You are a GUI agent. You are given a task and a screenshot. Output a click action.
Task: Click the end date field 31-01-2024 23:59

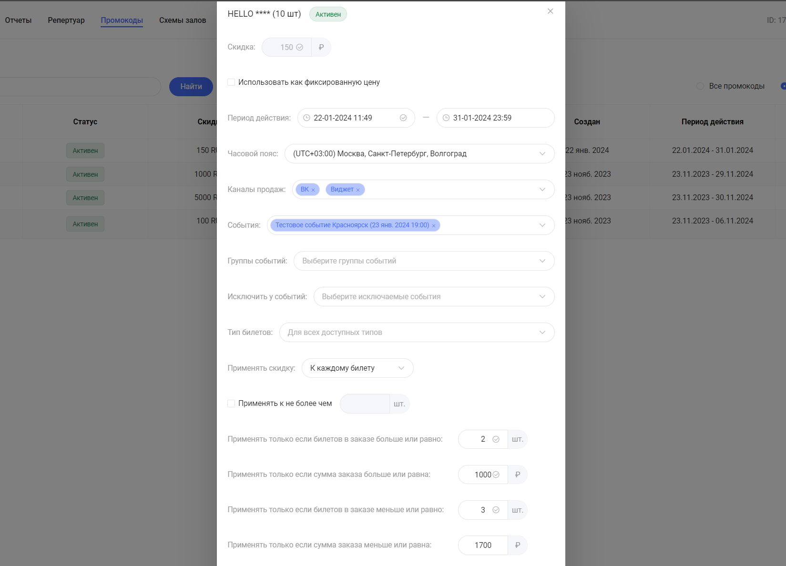(495, 118)
